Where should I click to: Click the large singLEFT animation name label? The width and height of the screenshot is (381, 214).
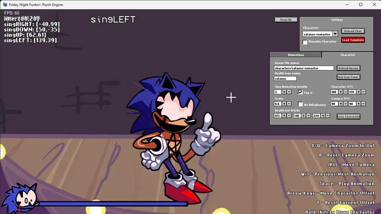point(113,19)
